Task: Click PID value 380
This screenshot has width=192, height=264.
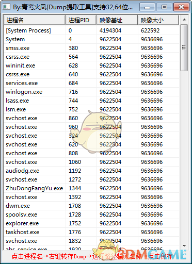Action: 73,48
